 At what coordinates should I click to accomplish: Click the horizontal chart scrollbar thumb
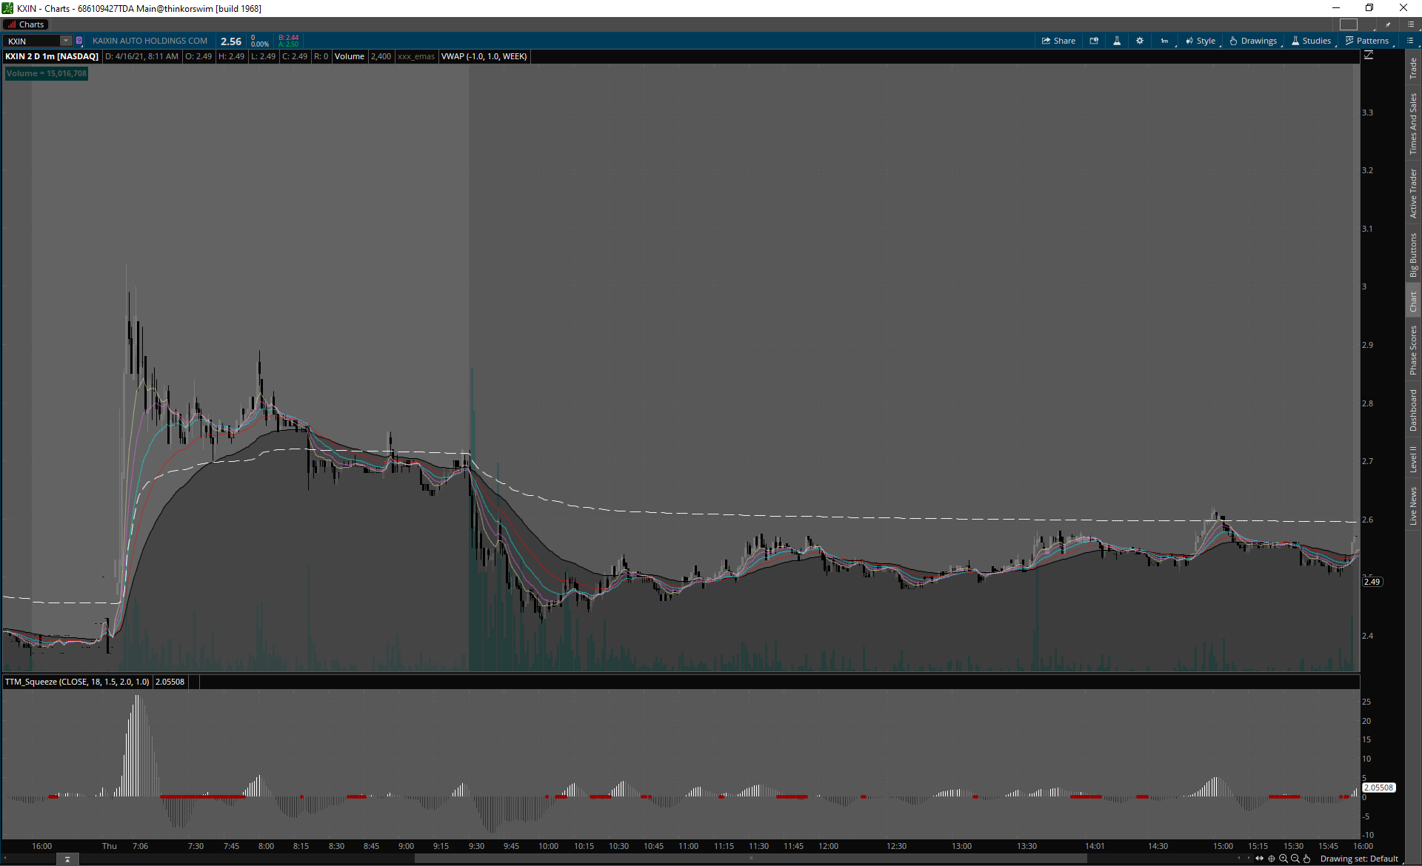point(750,859)
